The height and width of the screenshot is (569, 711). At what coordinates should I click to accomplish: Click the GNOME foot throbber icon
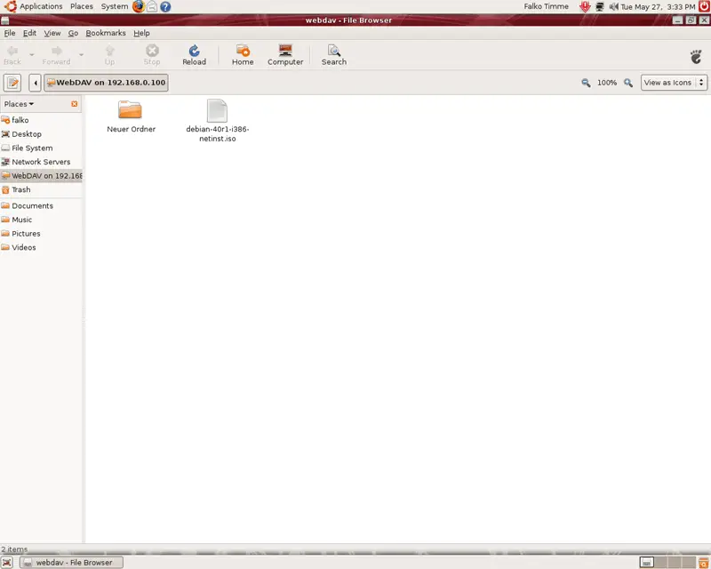(696, 57)
